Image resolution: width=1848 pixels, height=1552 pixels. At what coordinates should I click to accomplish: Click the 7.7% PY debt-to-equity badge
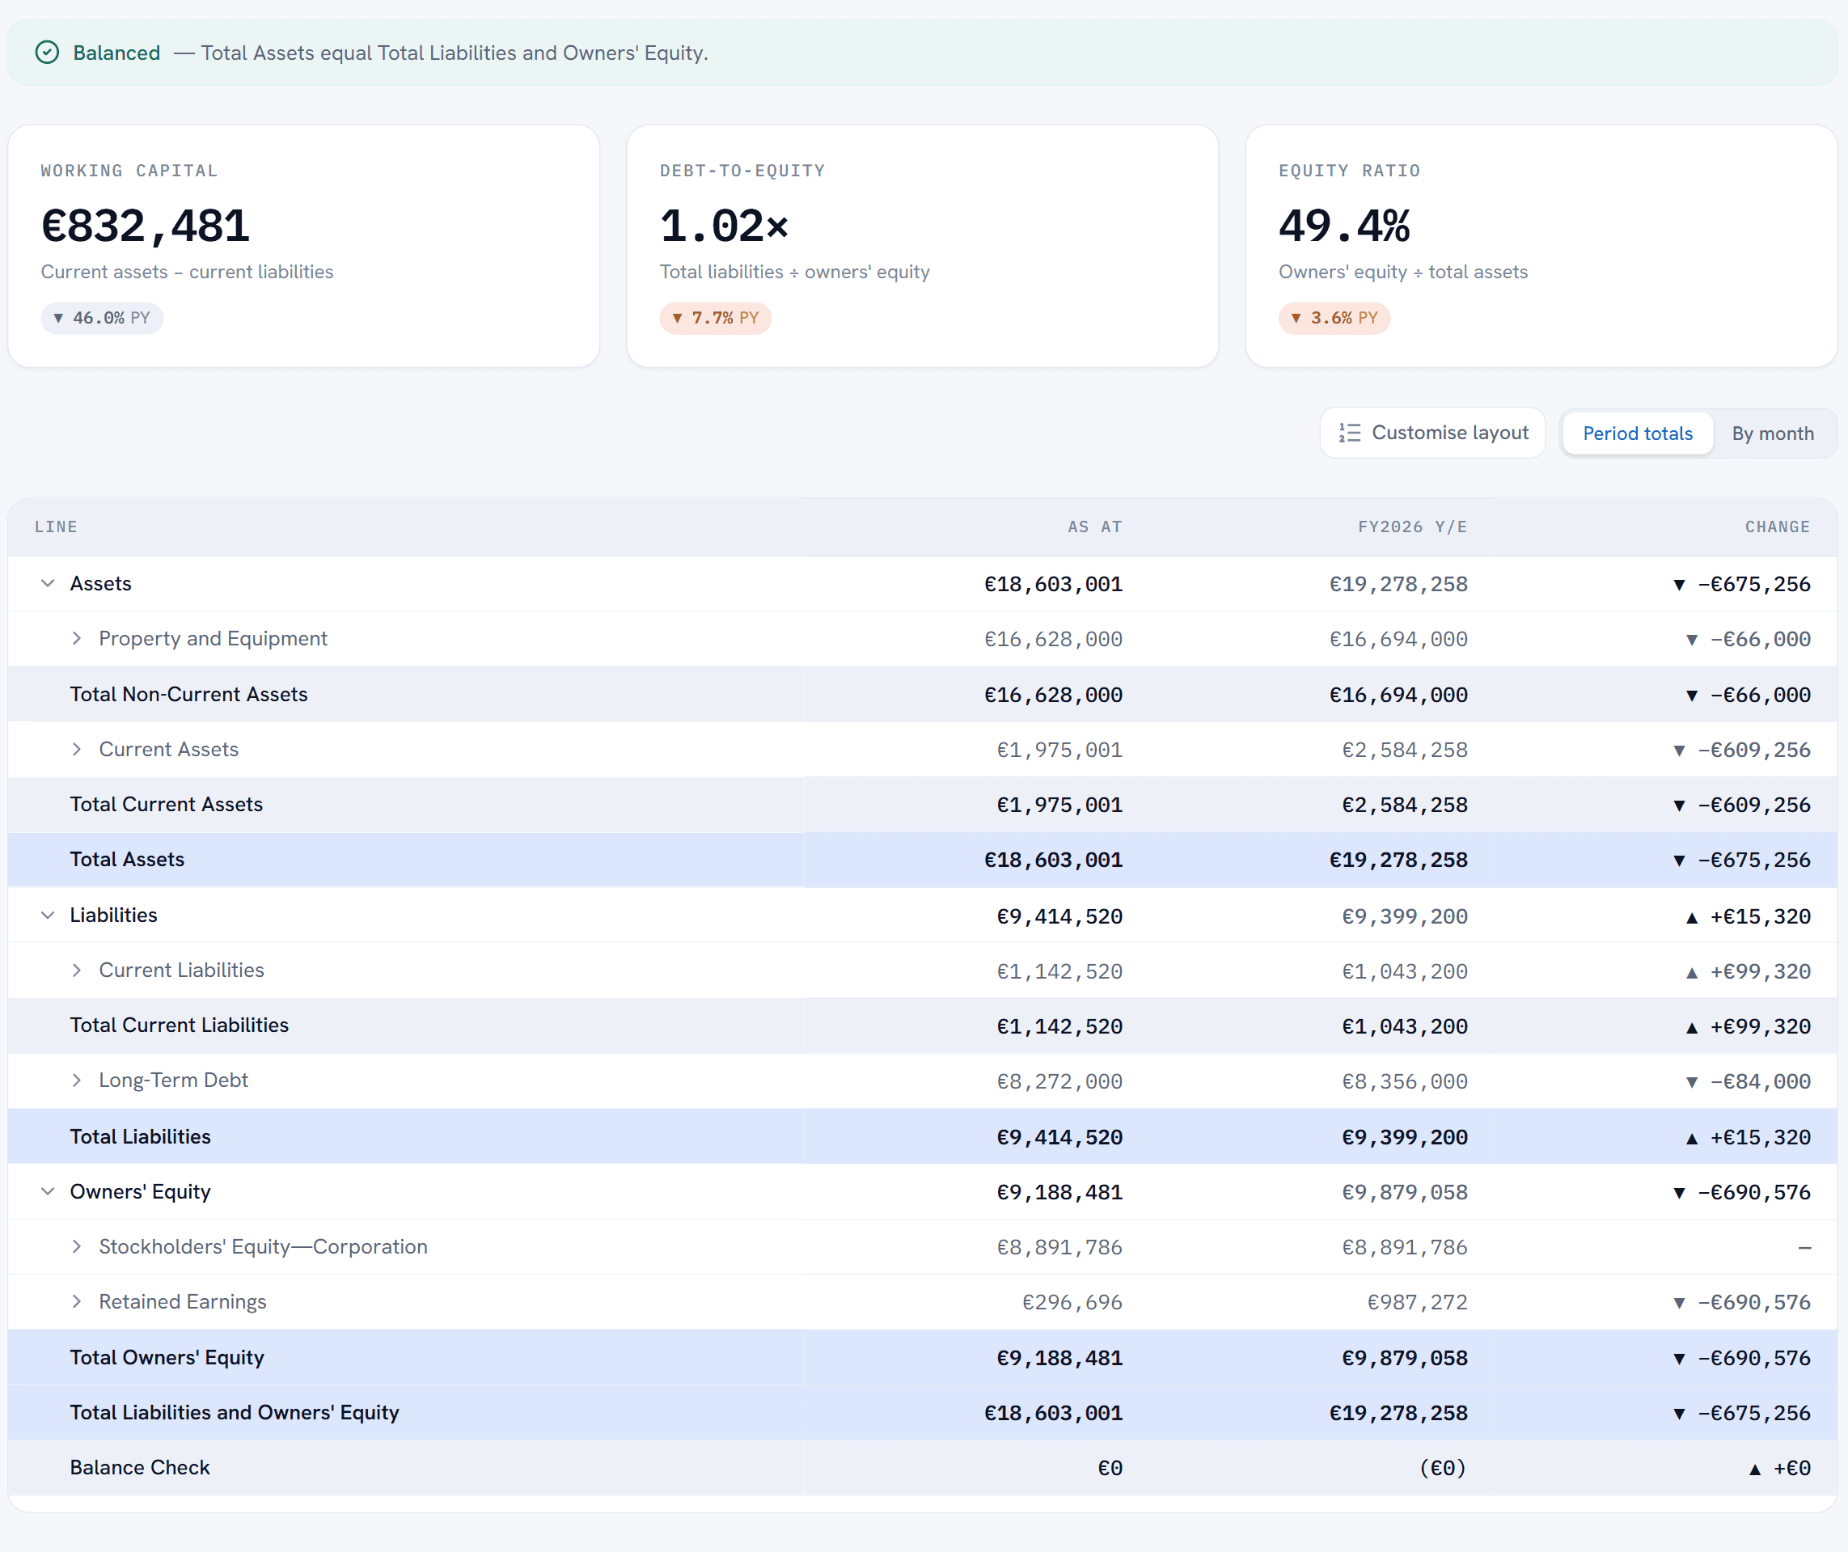pyautogui.click(x=716, y=318)
